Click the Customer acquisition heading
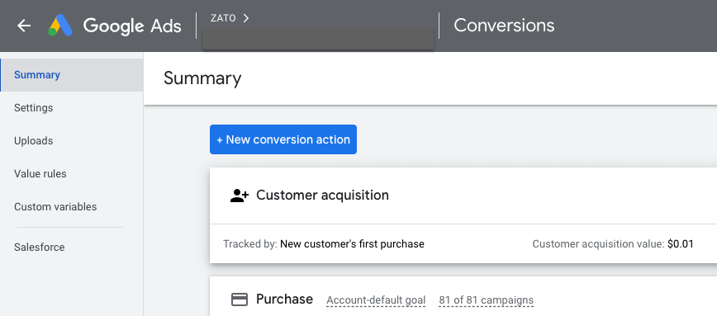Screen dimensions: 717x316 [322, 195]
